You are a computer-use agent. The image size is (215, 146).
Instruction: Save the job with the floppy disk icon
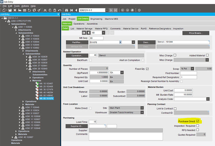(x=10, y=10)
